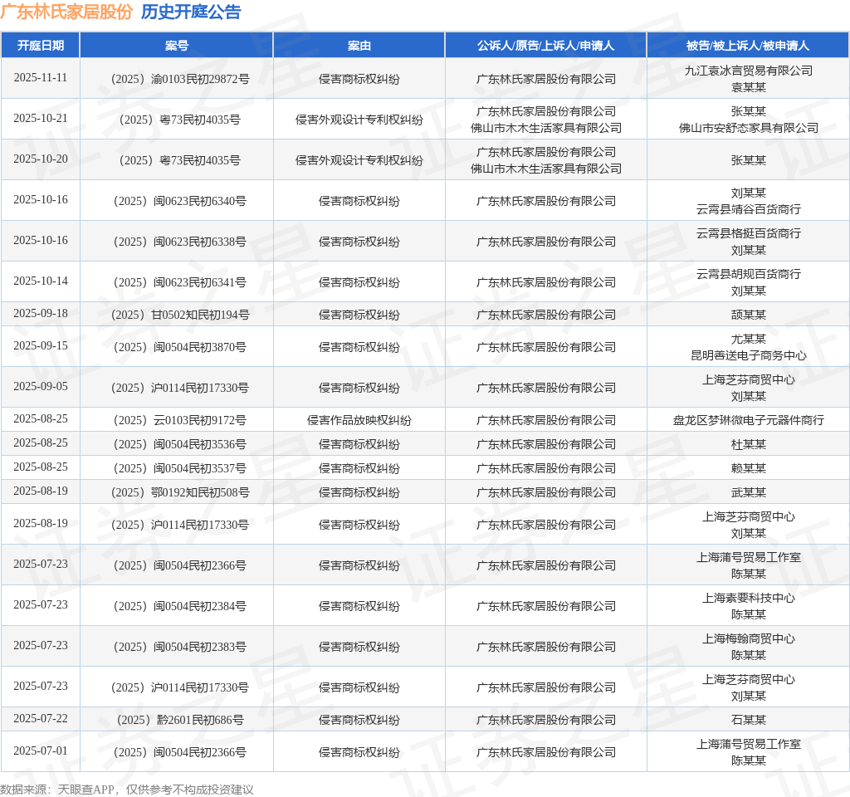This screenshot has width=850, height=797.
Task: Click the 广东林氏家居股份 company title
Action: pyautogui.click(x=66, y=12)
